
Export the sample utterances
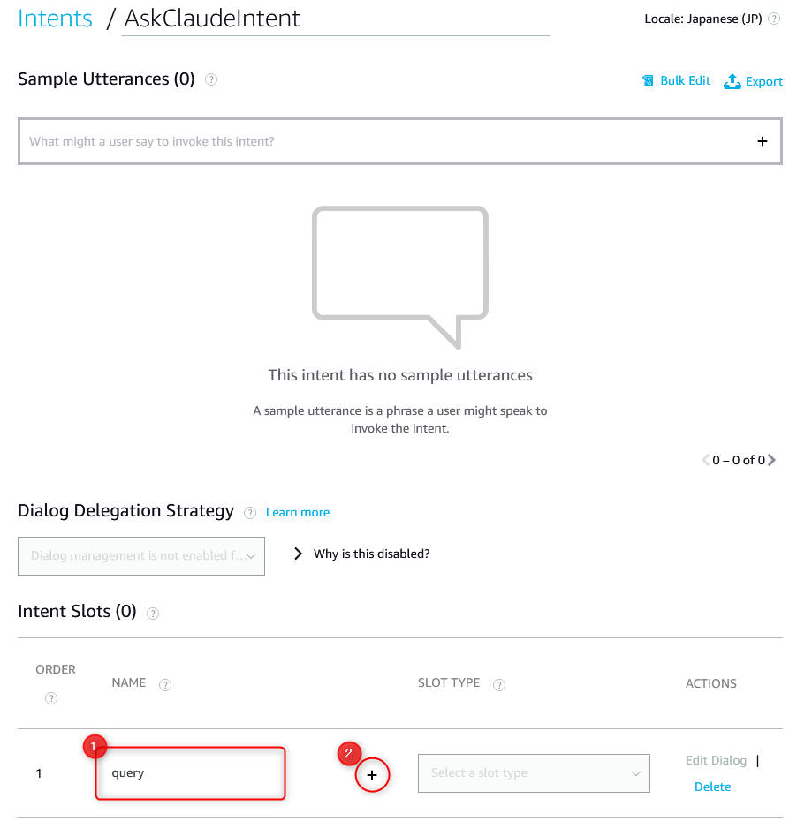pos(753,80)
